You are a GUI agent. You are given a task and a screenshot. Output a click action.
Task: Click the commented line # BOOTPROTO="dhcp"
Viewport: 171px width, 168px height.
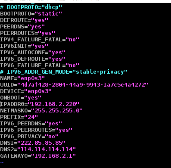click(31, 7)
